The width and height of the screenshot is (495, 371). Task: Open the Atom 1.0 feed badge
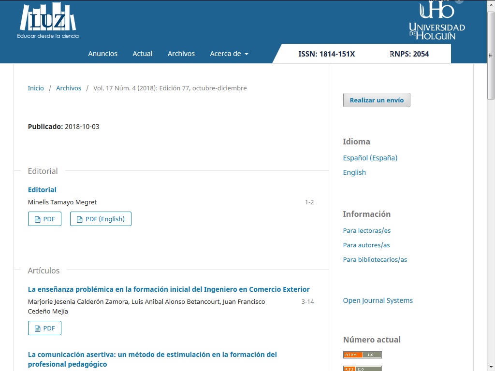click(x=362, y=355)
